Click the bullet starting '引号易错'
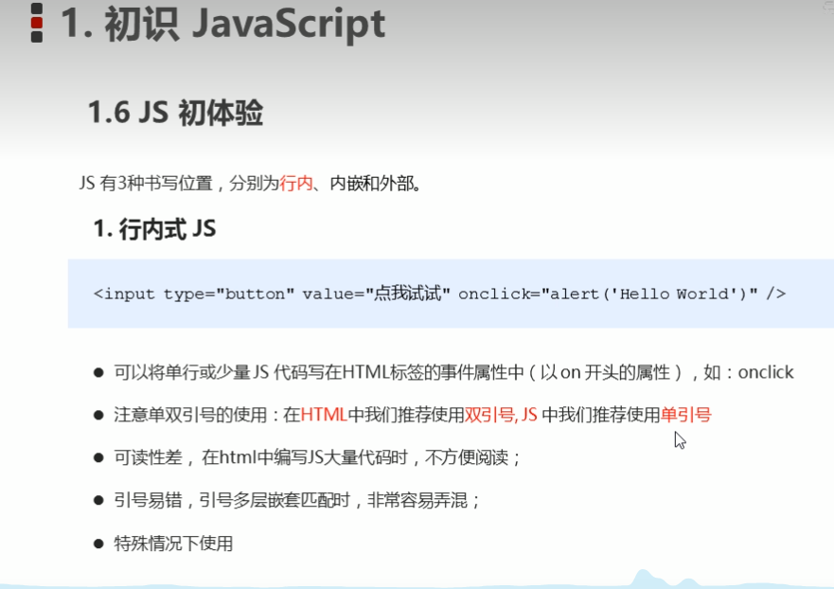The image size is (834, 589). [x=297, y=500]
